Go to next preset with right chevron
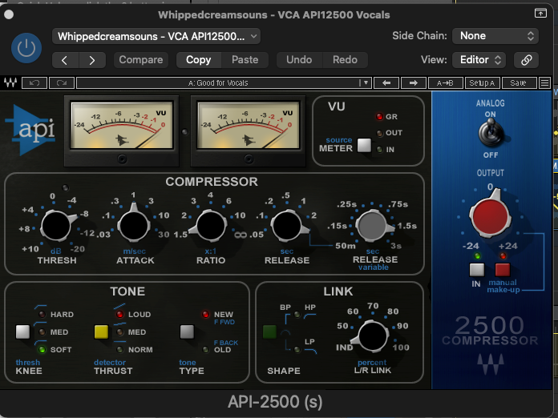558x418 pixels. [x=92, y=60]
